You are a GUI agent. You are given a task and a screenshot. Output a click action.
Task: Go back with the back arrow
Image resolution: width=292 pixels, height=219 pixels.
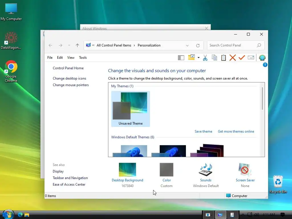[50, 45]
